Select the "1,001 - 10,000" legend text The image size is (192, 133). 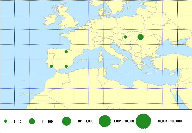[x=124, y=121]
